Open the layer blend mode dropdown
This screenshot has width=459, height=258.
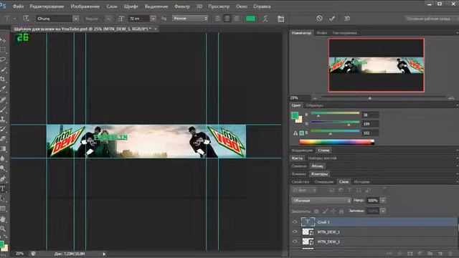(x=321, y=201)
